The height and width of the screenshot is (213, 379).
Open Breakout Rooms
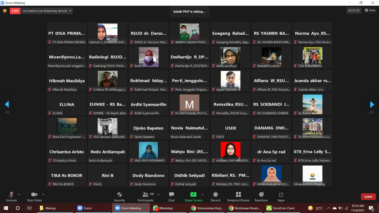point(238,197)
